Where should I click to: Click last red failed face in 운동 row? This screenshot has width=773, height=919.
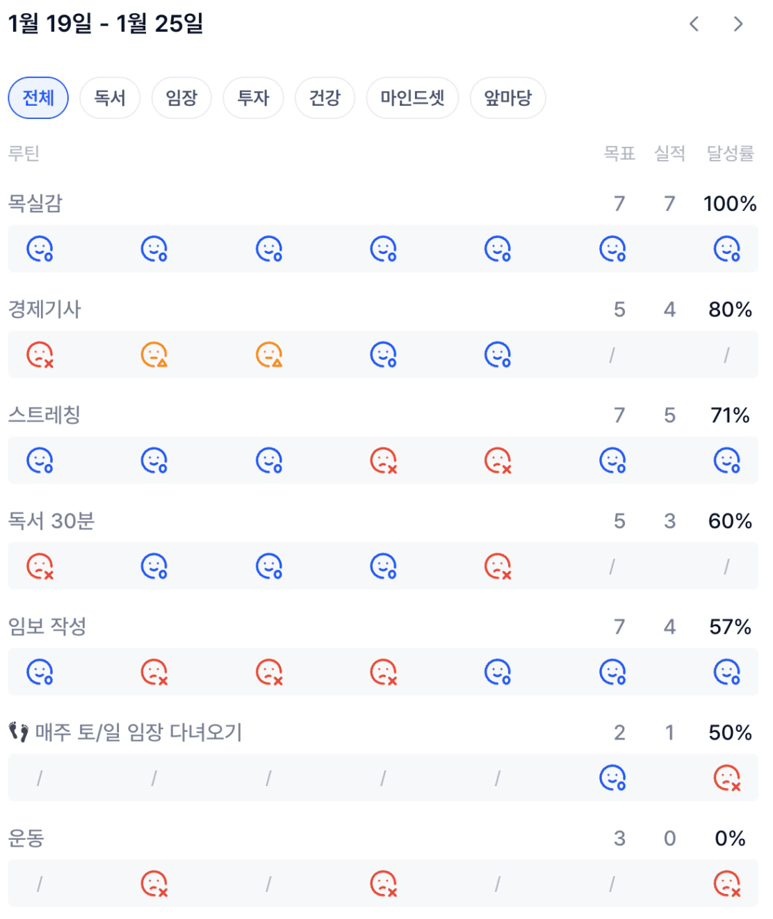pyautogui.click(x=727, y=884)
